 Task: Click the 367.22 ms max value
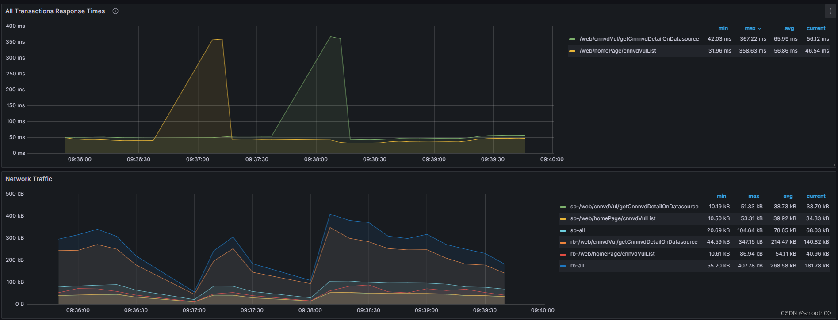pos(753,39)
